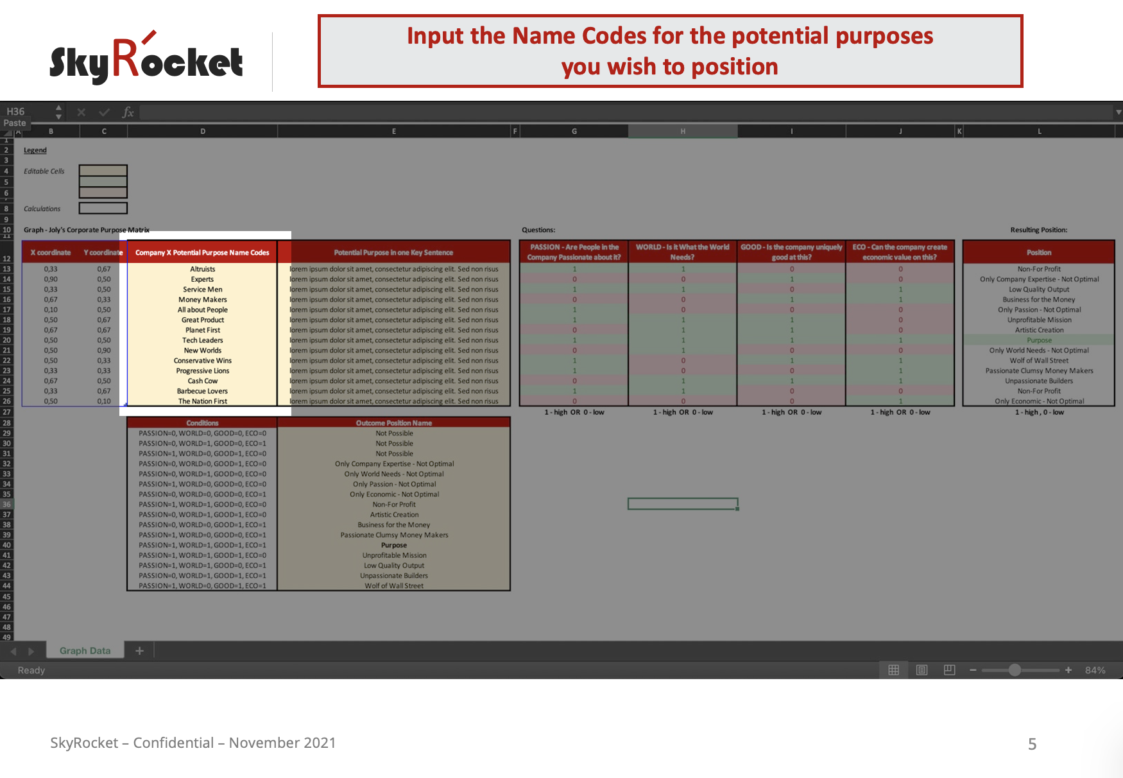Click the formula bar input area
Viewport: 1123px width, 778px height.
point(626,112)
